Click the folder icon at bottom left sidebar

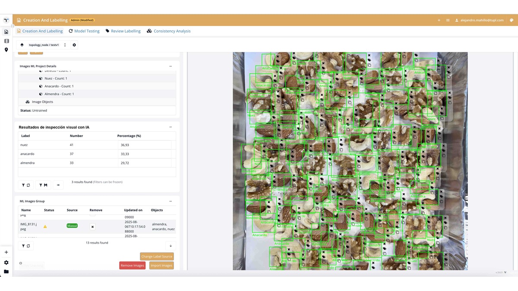pyautogui.click(x=6, y=272)
